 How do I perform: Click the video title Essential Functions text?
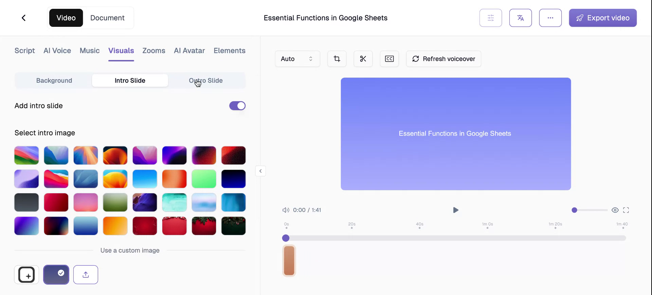[x=325, y=18]
